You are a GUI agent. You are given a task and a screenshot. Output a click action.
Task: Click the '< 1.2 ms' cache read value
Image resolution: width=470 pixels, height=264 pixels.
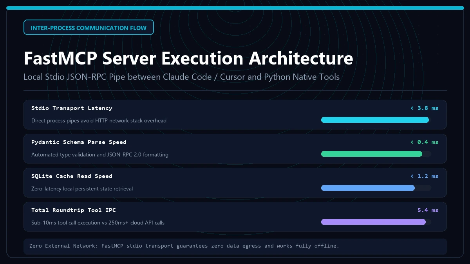click(424, 176)
